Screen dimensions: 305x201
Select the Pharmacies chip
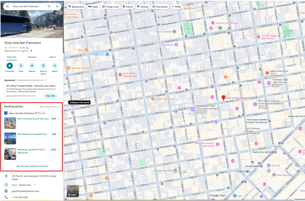click(160, 7)
